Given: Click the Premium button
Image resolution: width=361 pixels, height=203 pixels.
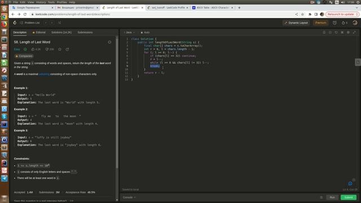Looking at the screenshot, I should pos(321,23).
